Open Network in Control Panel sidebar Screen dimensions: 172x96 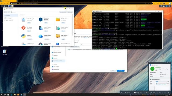pyautogui.click(x=58, y=55)
